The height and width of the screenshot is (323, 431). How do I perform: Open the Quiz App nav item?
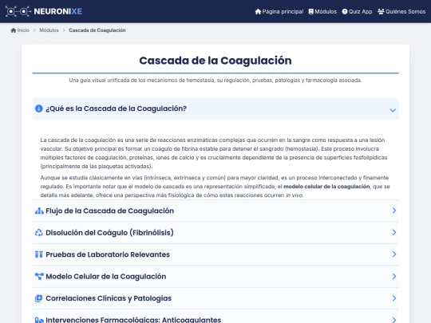(x=357, y=11)
